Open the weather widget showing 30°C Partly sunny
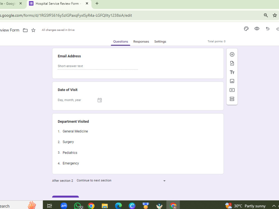 tap(246, 206)
